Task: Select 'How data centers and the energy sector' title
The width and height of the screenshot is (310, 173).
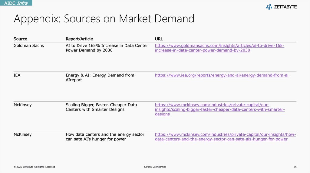Action: pyautogui.click(x=105, y=137)
